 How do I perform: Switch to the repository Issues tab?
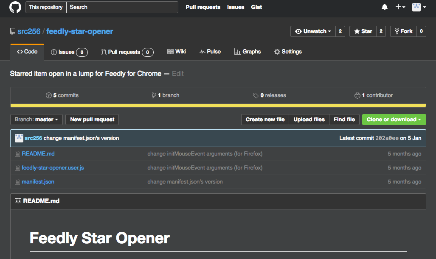coord(69,52)
